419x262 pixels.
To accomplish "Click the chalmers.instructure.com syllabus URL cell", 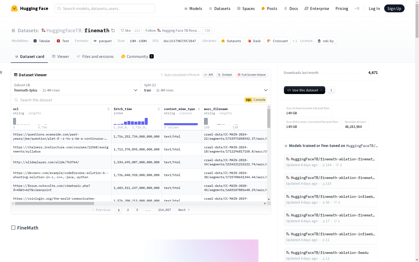I will click(61, 149).
